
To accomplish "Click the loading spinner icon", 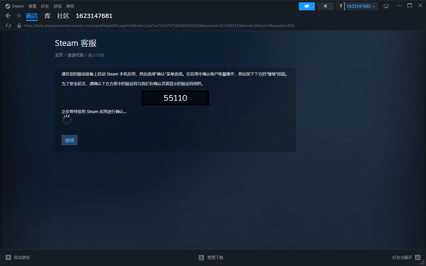I will (67, 120).
